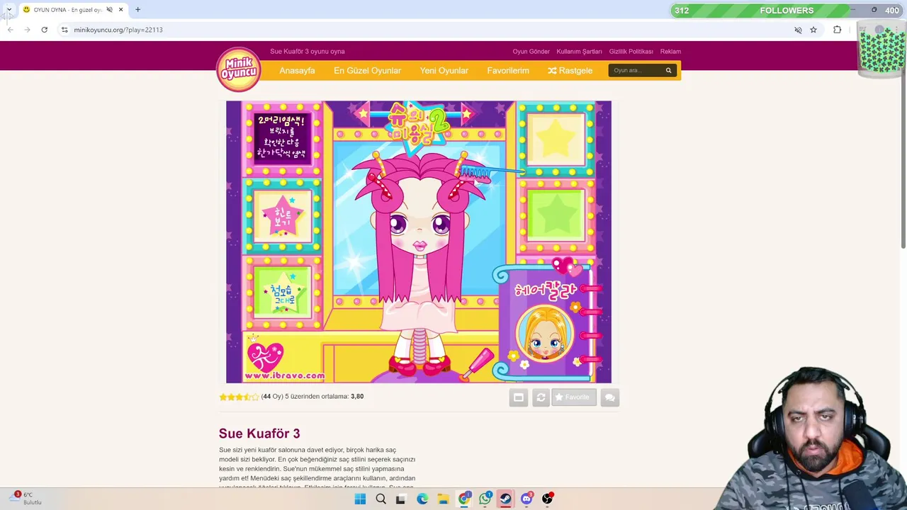
Task: Click the browser forward arrow
Action: [x=27, y=30]
